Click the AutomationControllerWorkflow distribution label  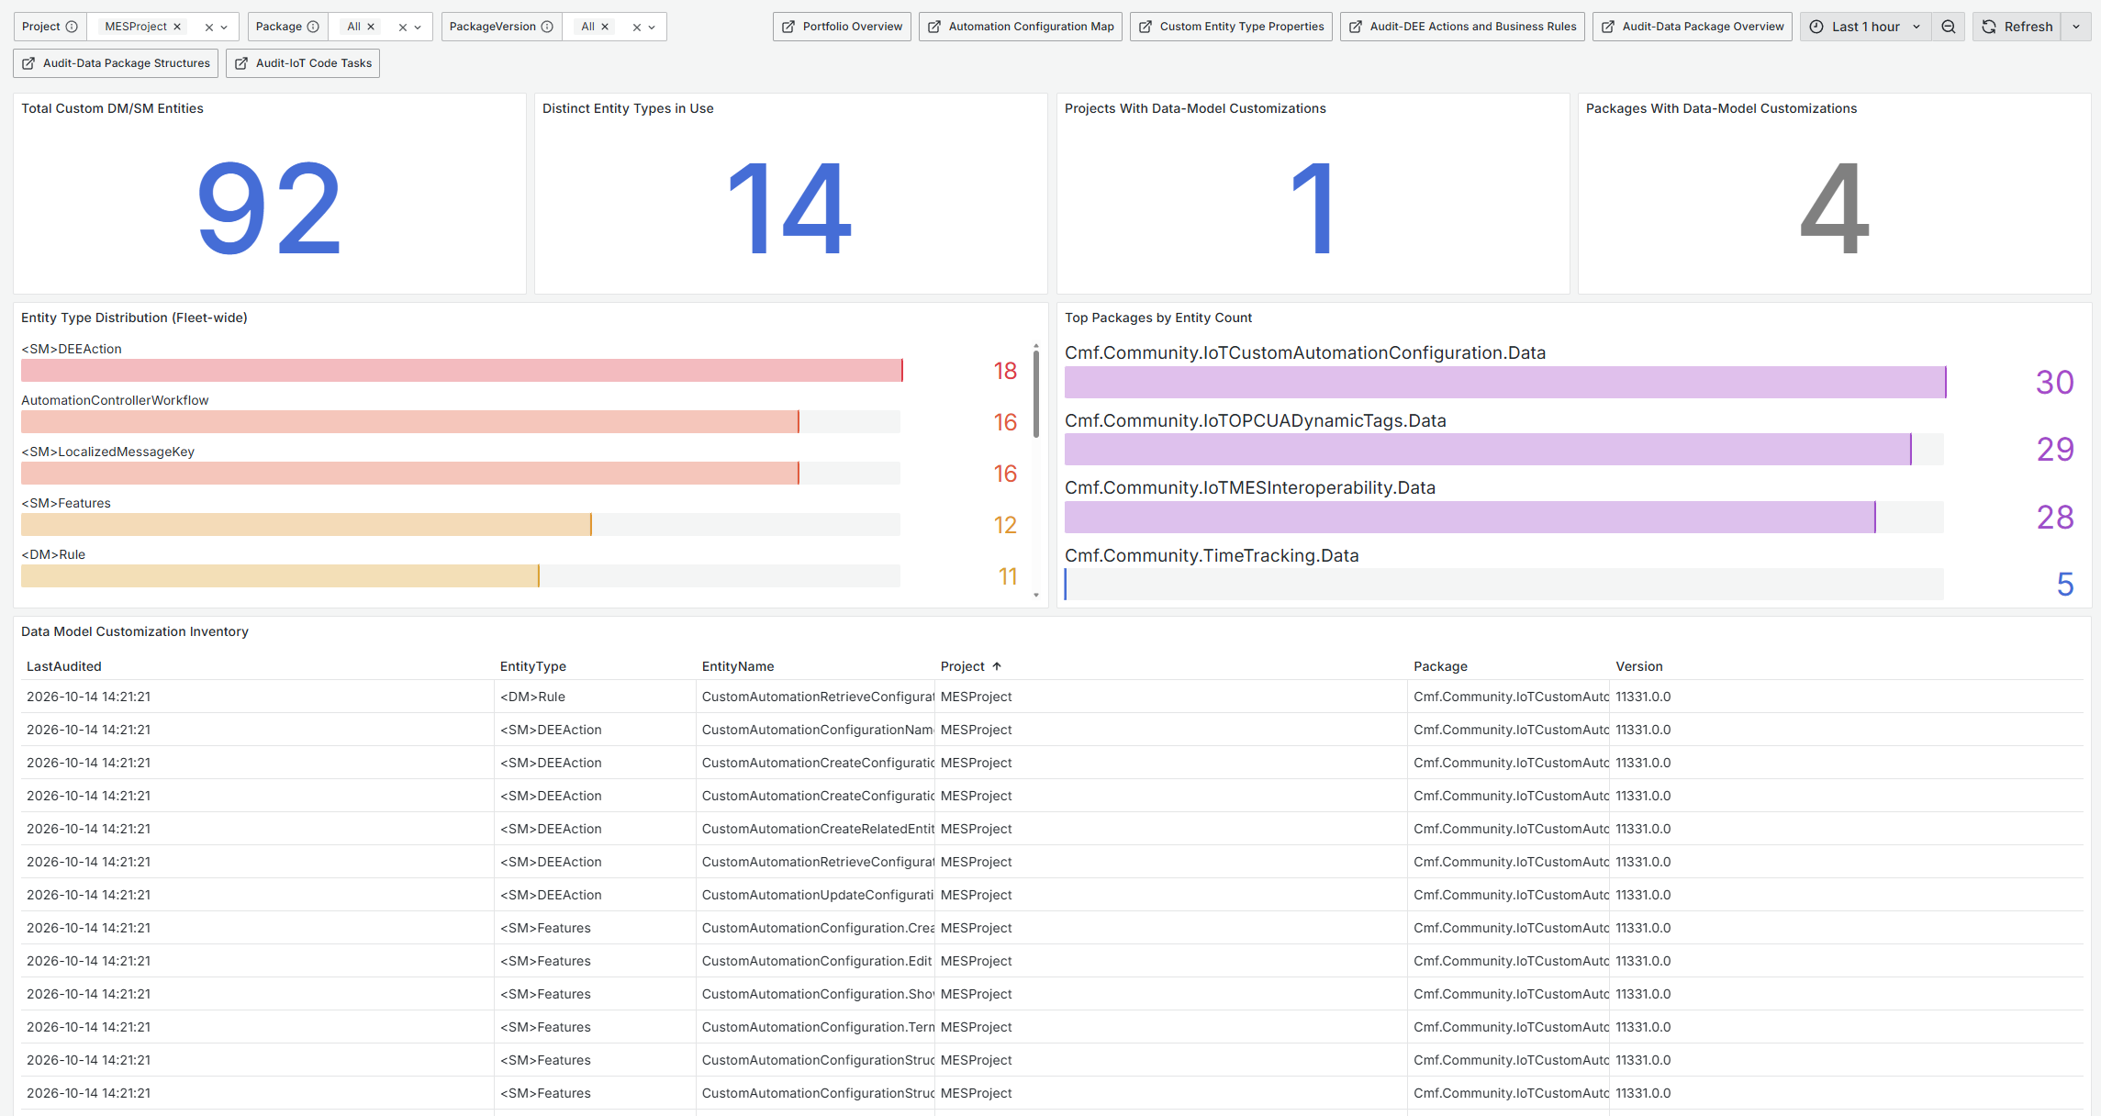point(115,400)
